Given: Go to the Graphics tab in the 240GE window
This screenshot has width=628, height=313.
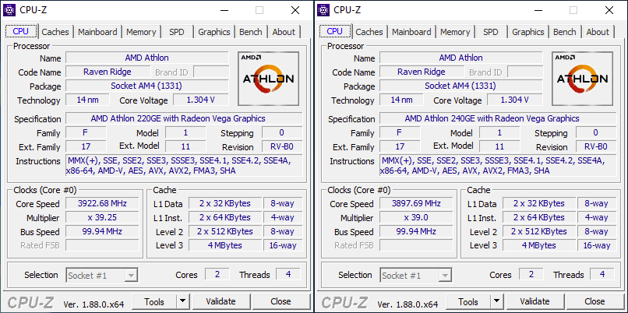Looking at the screenshot, I should coord(527,32).
